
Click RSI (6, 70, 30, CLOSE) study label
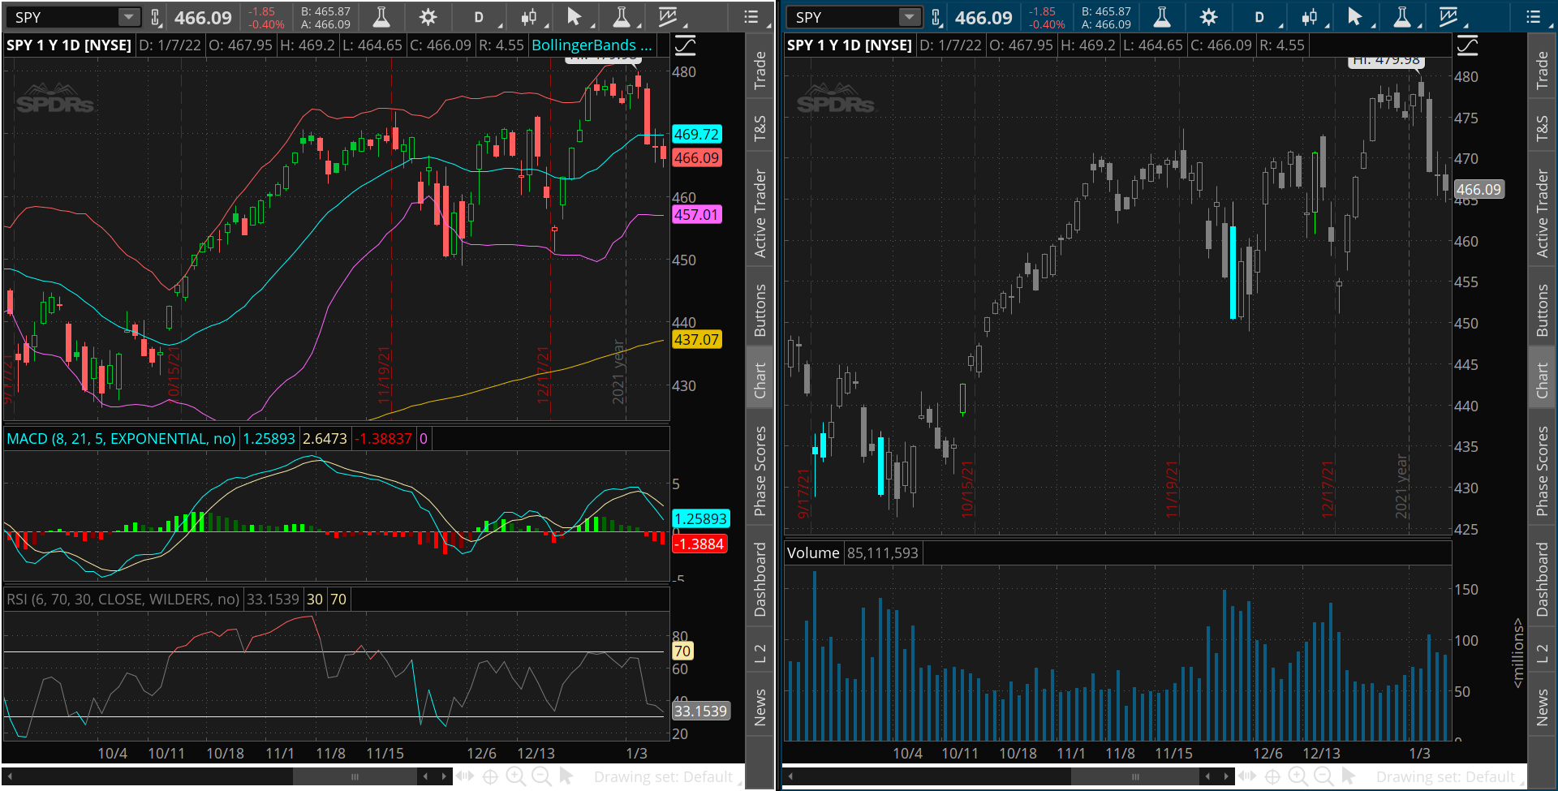(123, 600)
